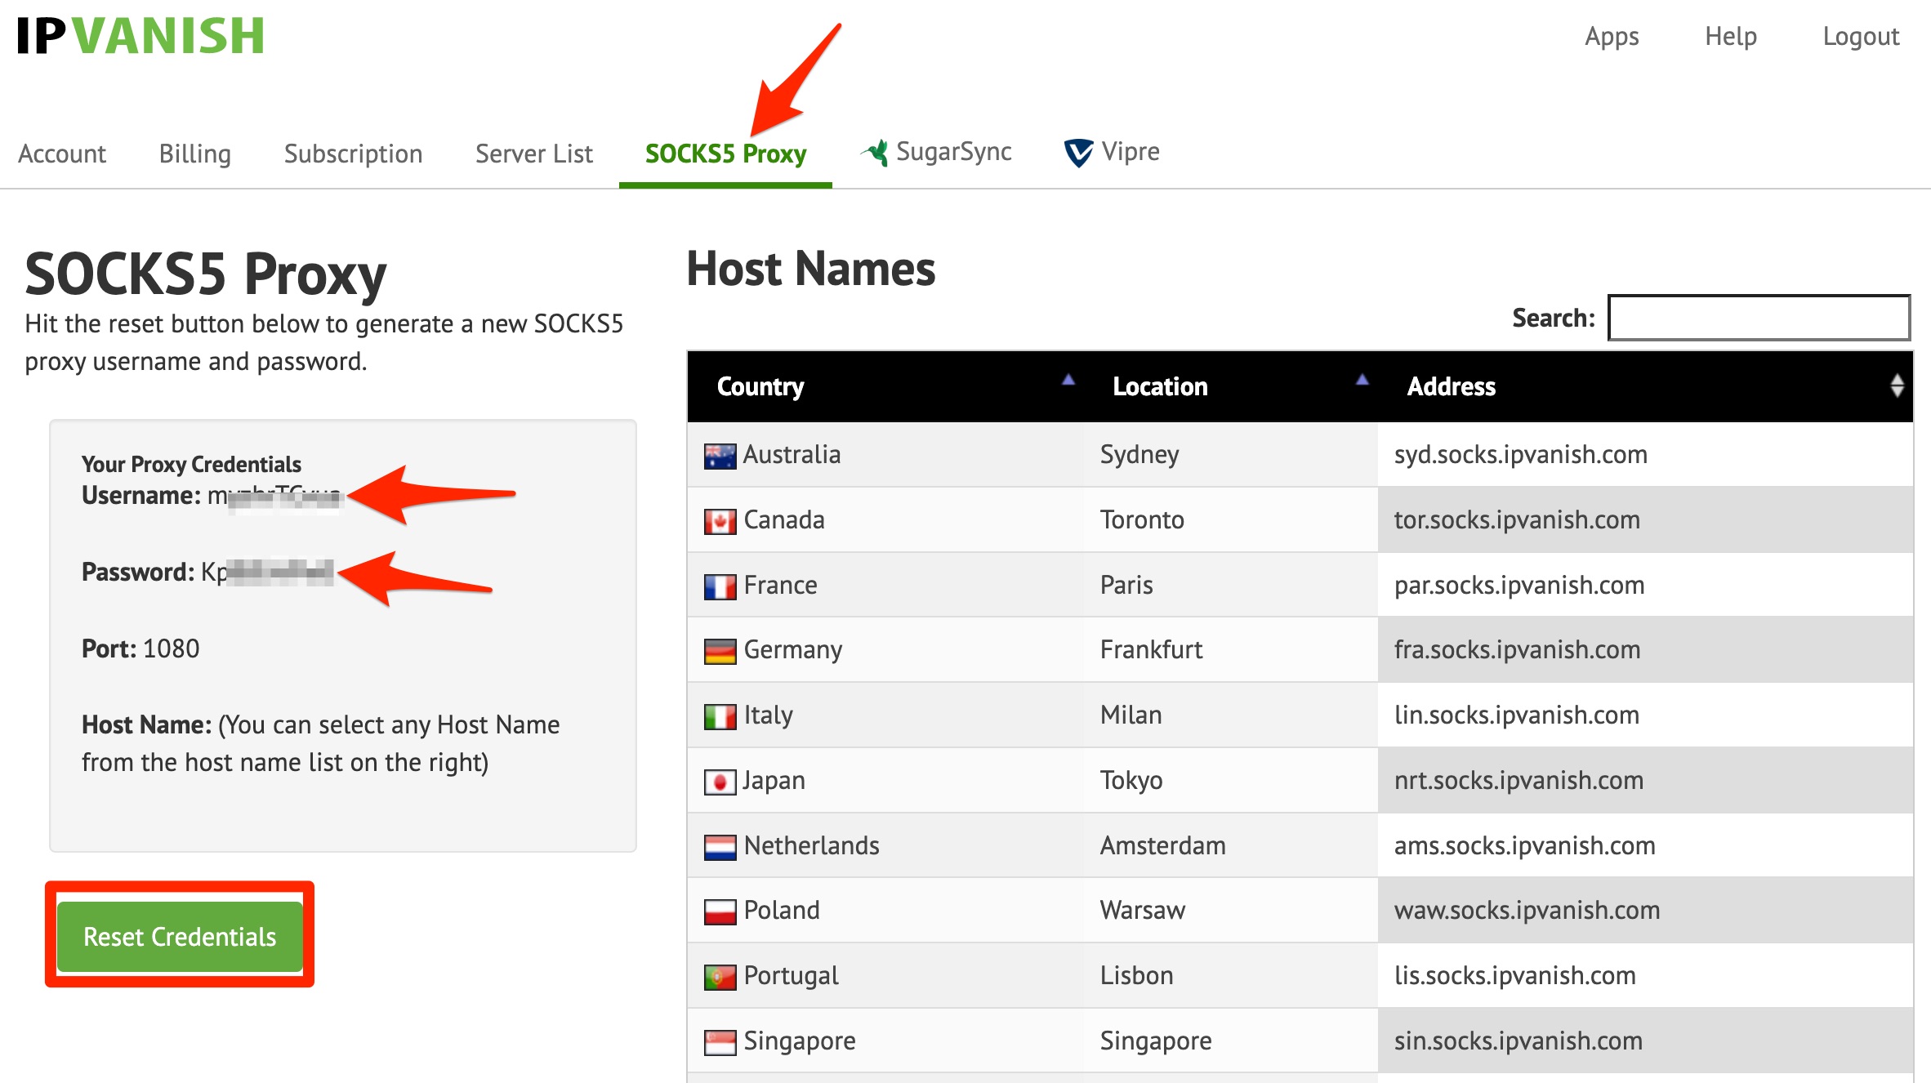
Task: Open the Account tab
Action: click(x=62, y=154)
